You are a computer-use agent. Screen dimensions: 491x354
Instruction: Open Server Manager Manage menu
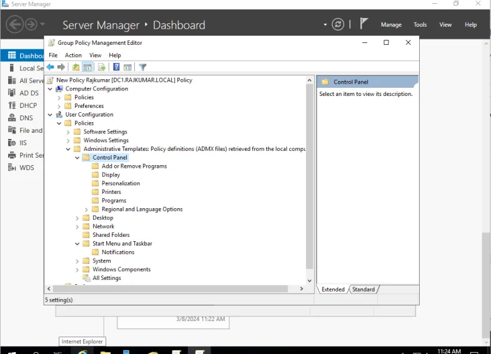pos(391,25)
